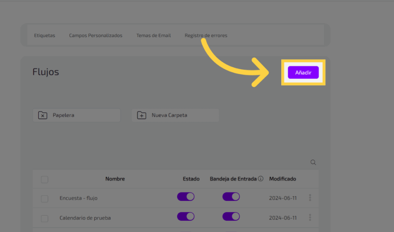Go to Temas de Email tab
Image resolution: width=394 pixels, height=232 pixels.
click(154, 35)
